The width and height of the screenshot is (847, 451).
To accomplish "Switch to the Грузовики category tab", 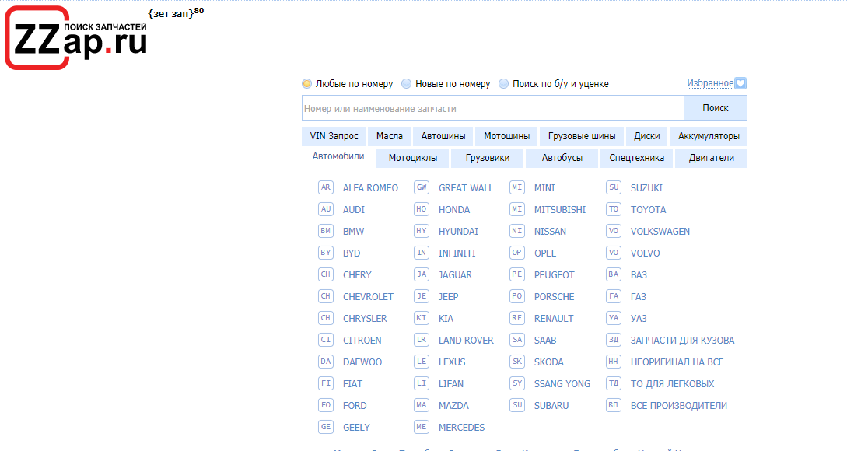I will pyautogui.click(x=488, y=158).
